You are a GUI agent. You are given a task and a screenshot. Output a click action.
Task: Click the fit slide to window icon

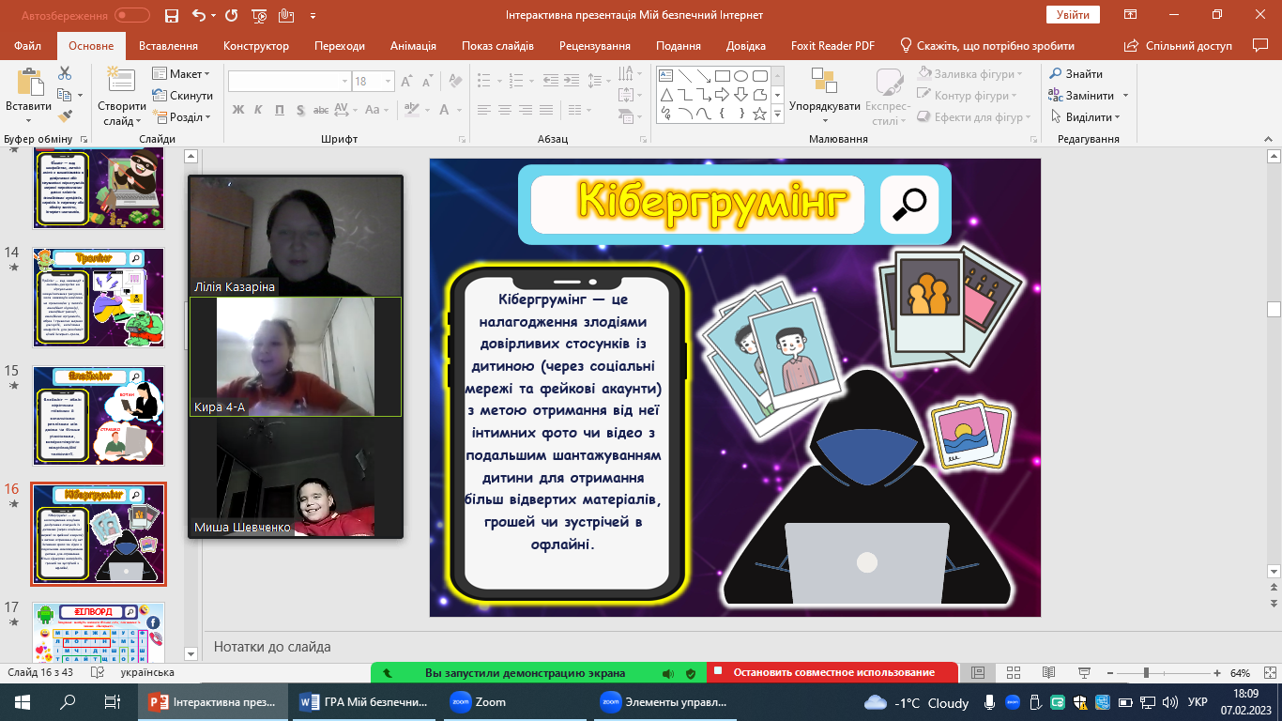pyautogui.click(x=1268, y=673)
